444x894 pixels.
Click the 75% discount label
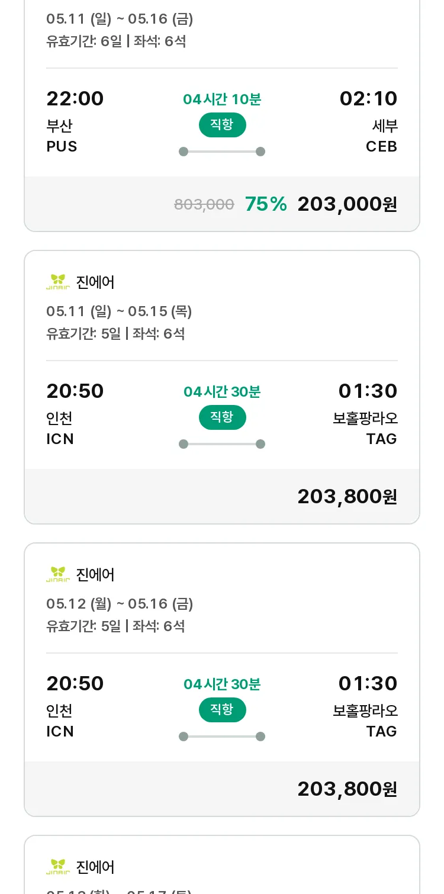(x=266, y=204)
